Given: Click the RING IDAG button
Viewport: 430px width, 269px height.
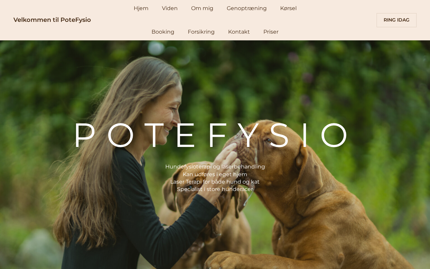Looking at the screenshot, I should click(396, 20).
